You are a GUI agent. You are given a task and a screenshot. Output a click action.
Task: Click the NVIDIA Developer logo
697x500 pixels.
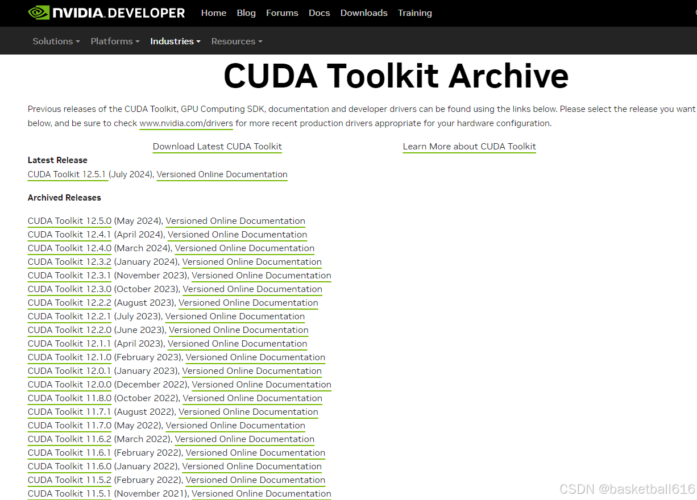point(106,13)
